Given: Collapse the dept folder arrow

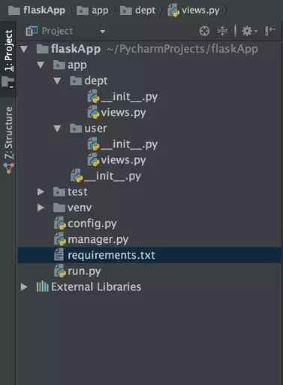Looking at the screenshot, I should [x=57, y=80].
